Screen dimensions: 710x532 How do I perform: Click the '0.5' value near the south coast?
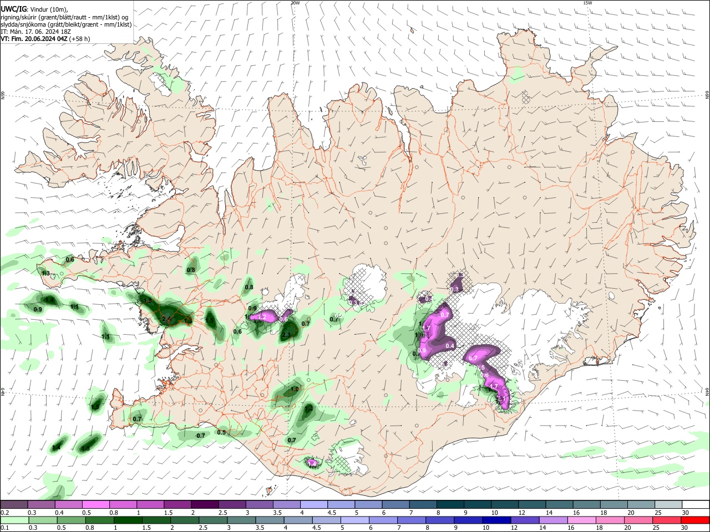(x=221, y=432)
